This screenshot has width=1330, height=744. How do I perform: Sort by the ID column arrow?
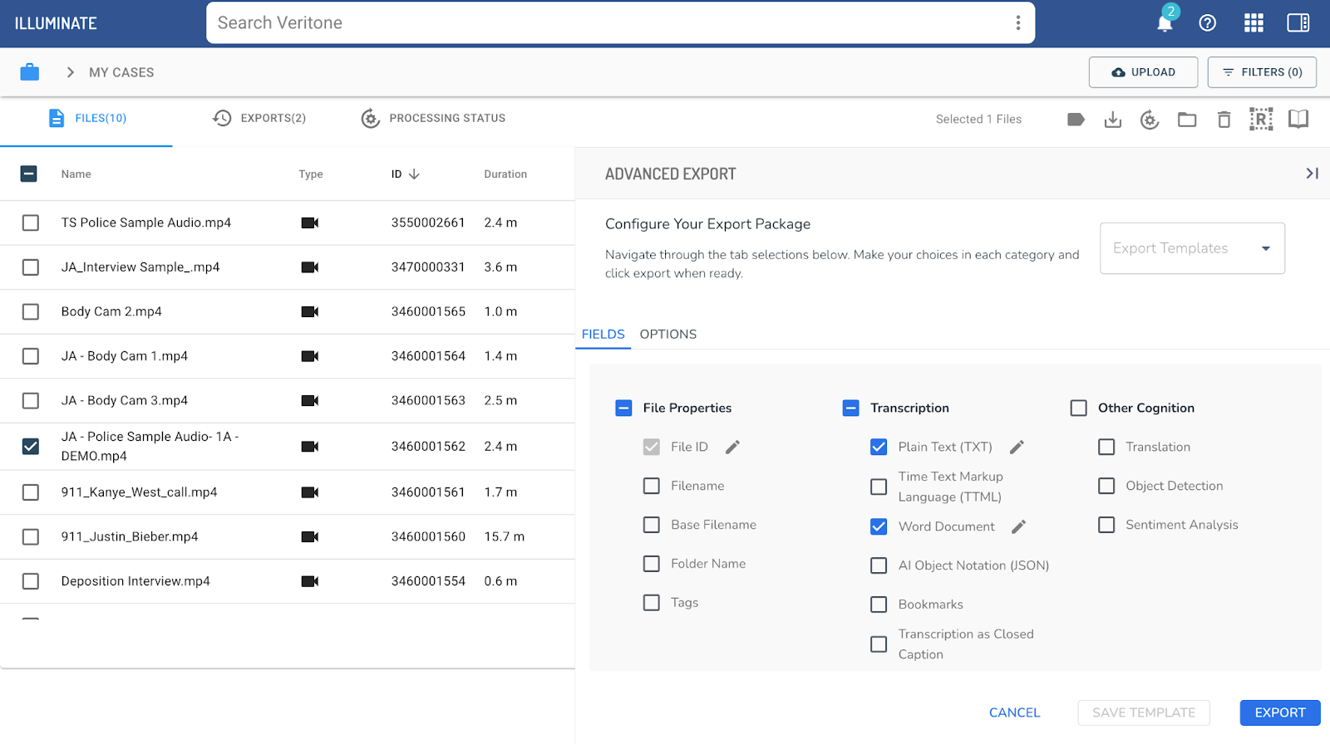point(414,174)
